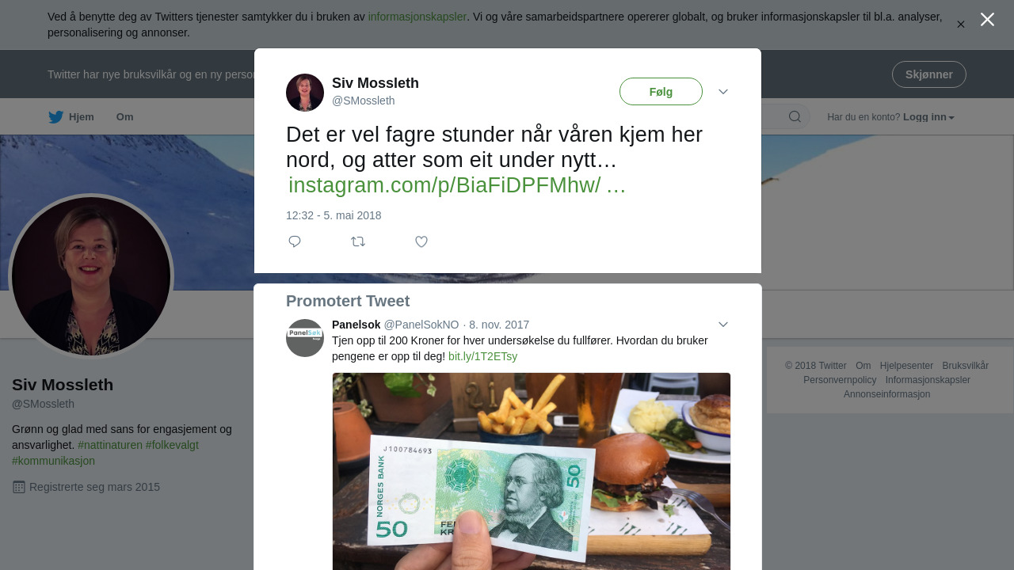Open the Logg inn dropdown
1014x570 pixels.
tap(928, 117)
